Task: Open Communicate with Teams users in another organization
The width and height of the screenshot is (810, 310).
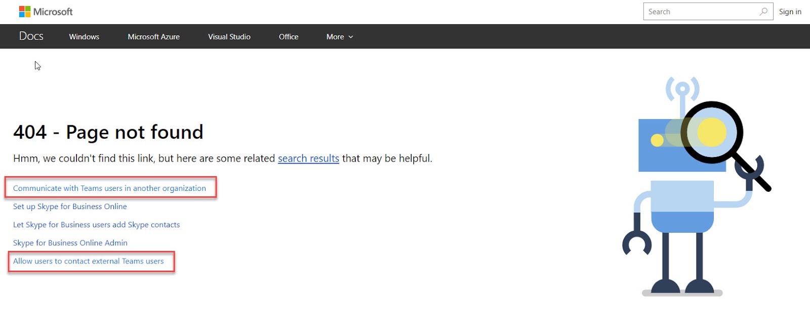Action: 109,188
